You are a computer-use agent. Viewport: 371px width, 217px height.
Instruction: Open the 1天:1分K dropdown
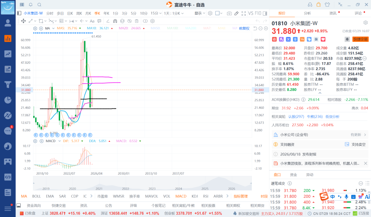tap(174, 13)
